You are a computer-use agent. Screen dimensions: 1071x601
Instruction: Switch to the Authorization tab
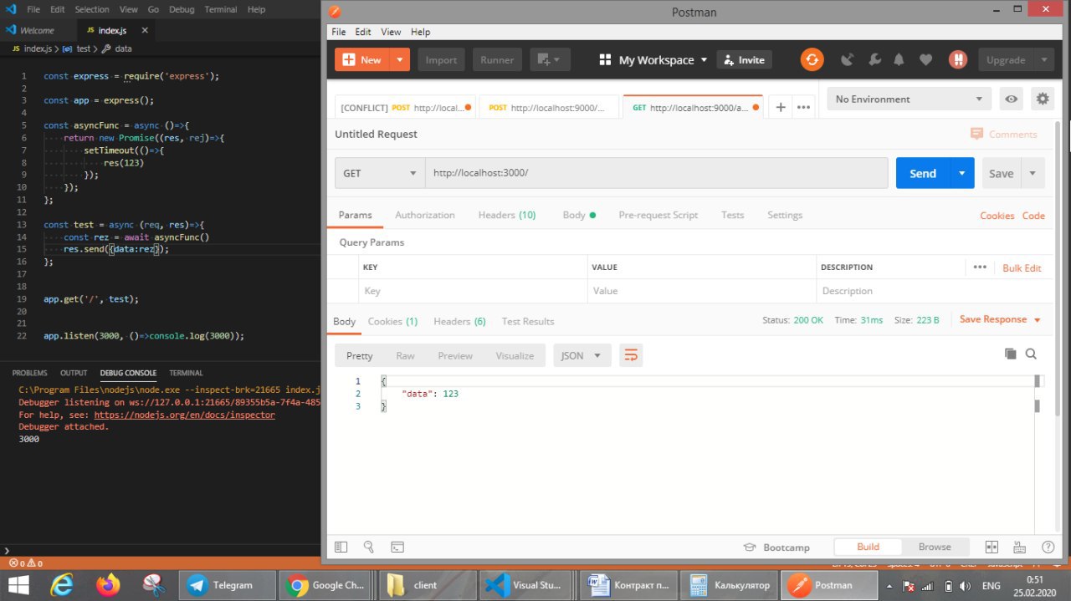click(x=425, y=215)
